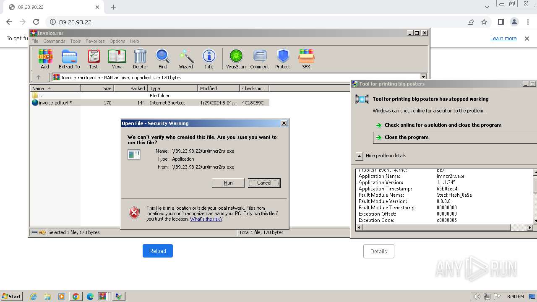Sort by Checksum column header
The image size is (537, 302).
(x=254, y=89)
